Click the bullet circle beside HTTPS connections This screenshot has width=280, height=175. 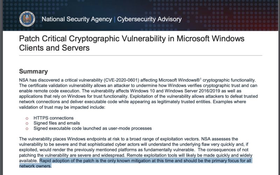tap(27, 118)
